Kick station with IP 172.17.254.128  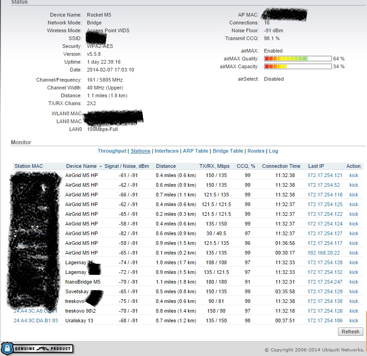(354, 262)
